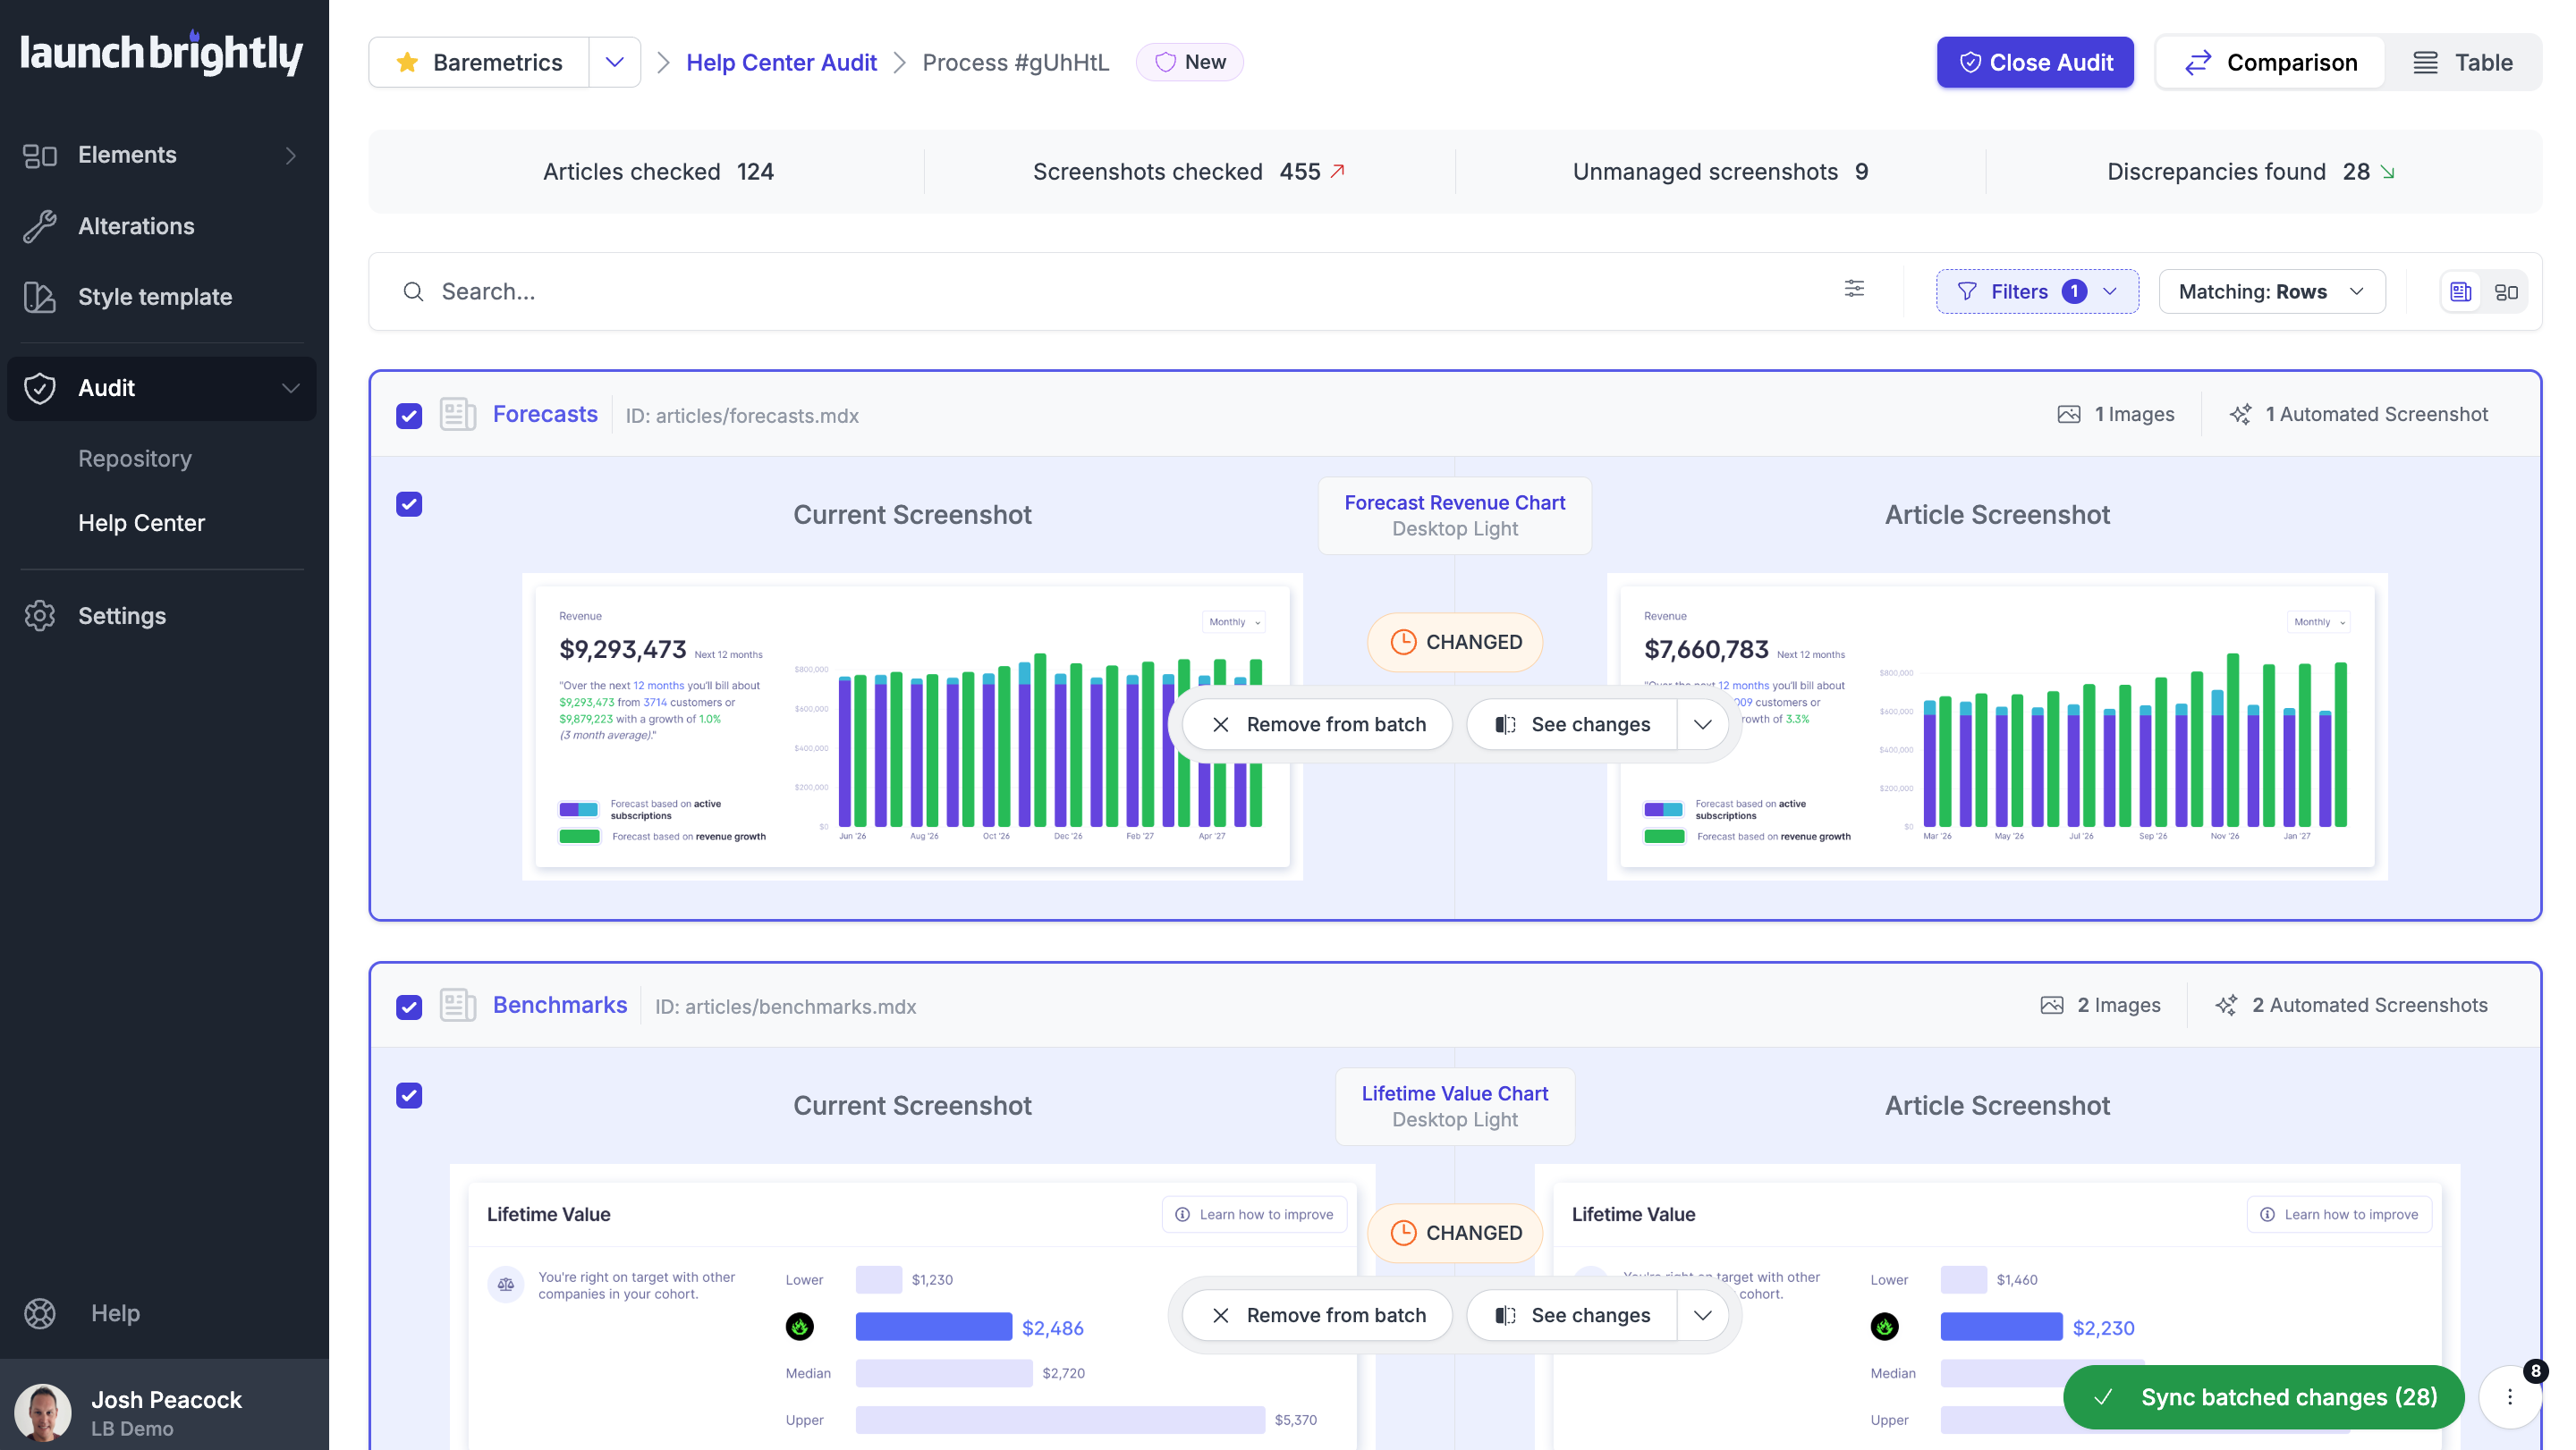The width and height of the screenshot is (2576, 1450).
Task: Open Settings in the sidebar
Action: point(161,616)
